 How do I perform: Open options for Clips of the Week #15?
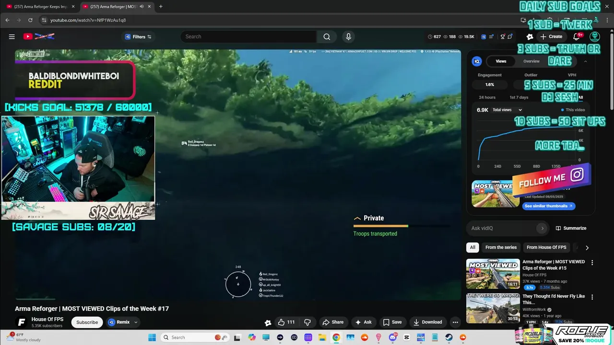(x=592, y=263)
